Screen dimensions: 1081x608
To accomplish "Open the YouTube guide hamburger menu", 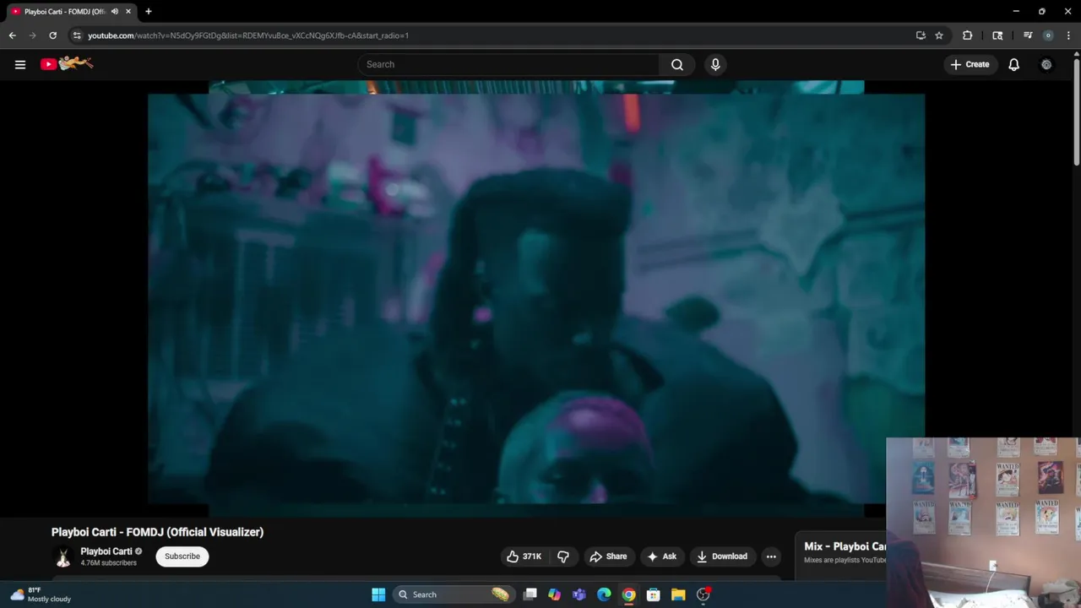I will [x=20, y=64].
